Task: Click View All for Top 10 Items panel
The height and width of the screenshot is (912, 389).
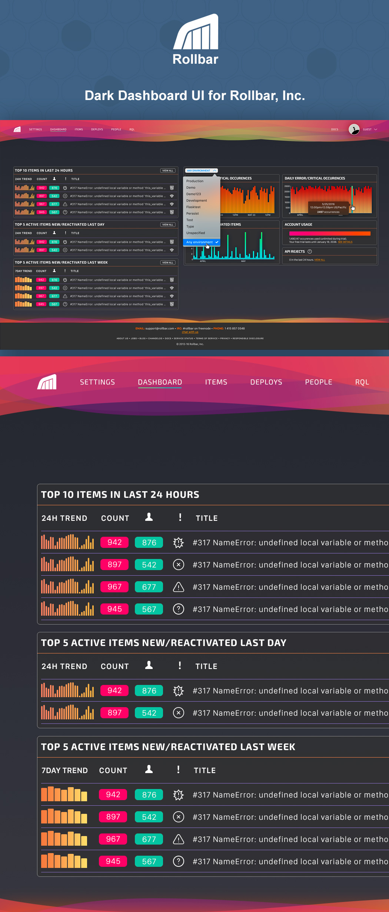Action: [168, 171]
